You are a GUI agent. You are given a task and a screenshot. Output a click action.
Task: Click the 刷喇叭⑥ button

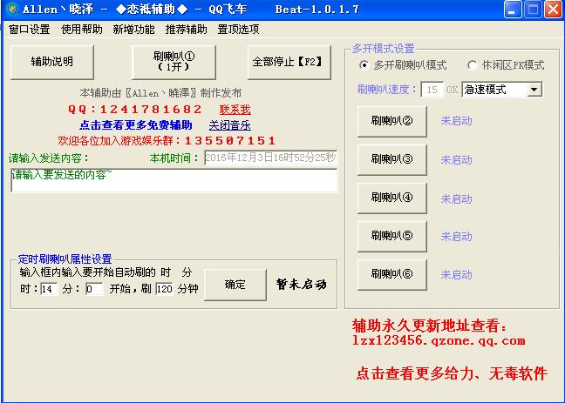[392, 274]
